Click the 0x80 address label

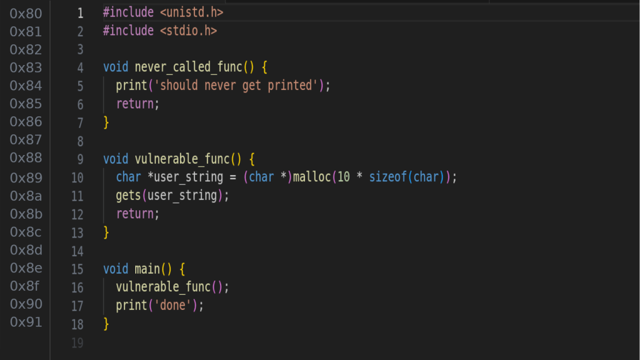tap(26, 13)
